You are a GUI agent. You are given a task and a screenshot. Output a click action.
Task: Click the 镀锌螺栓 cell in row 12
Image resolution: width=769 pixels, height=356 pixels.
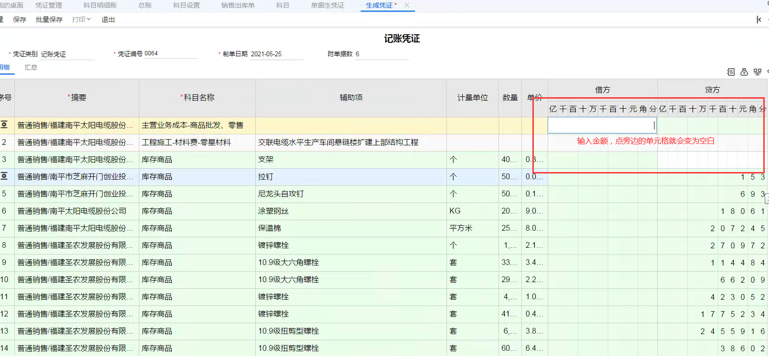(x=351, y=314)
